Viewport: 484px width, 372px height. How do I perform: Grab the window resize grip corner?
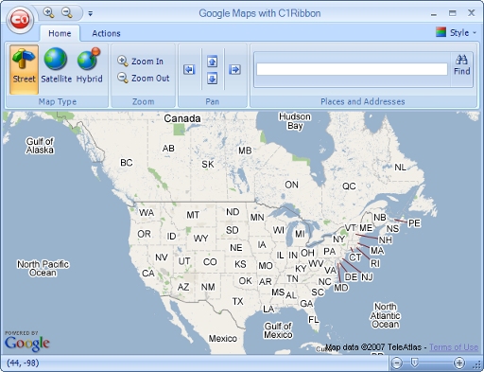(x=476, y=364)
